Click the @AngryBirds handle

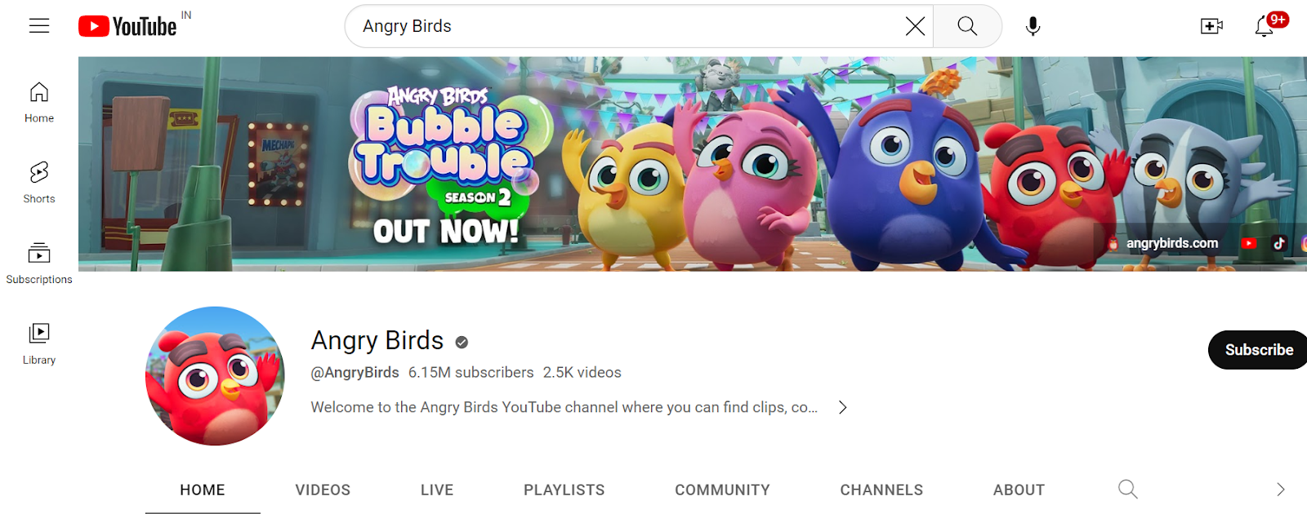[x=355, y=373]
